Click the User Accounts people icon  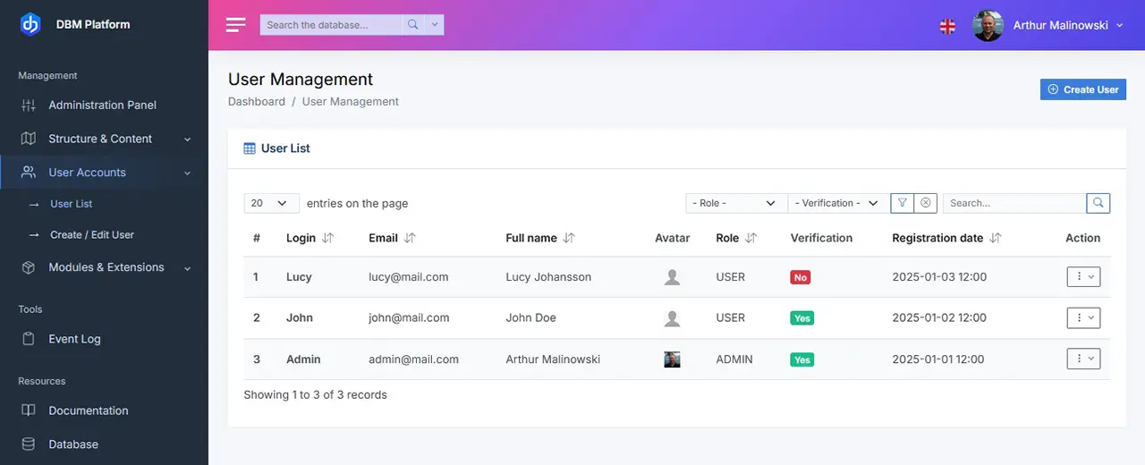click(x=29, y=173)
